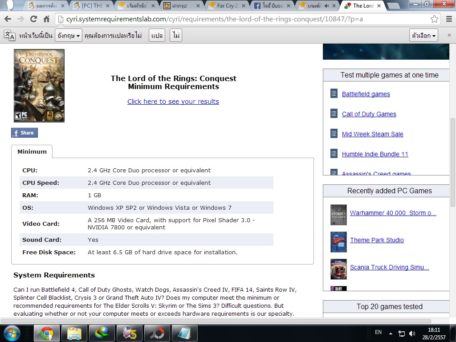Click the 'At least 6.5 GB' disk space value
The height and width of the screenshot is (342, 456).
point(163,252)
